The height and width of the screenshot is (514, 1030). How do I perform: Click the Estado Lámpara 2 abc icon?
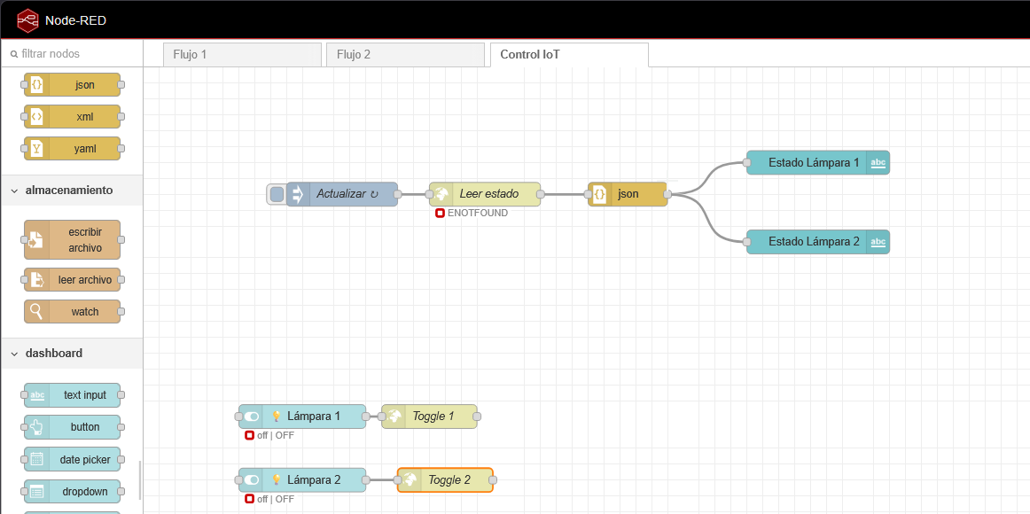[878, 242]
